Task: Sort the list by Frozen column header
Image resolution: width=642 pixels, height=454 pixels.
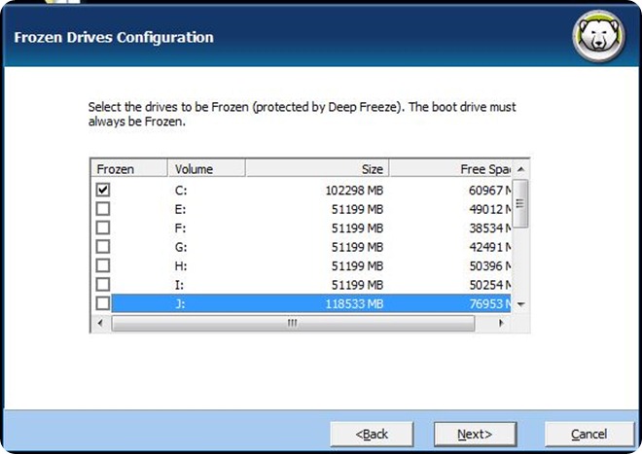Action: [129, 168]
